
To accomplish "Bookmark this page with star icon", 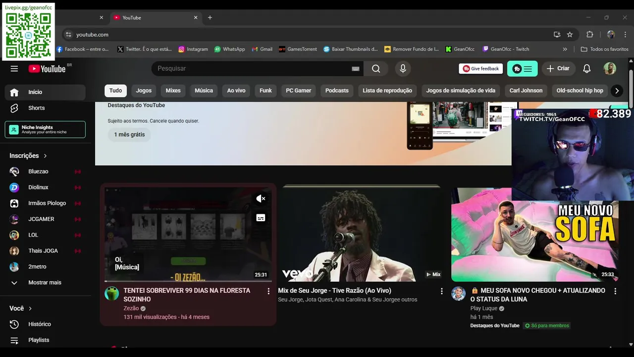I will (x=570, y=35).
